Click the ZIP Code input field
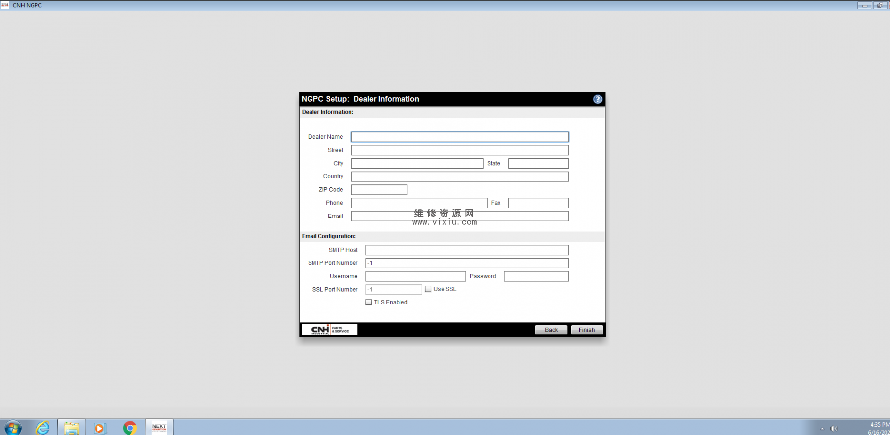The height and width of the screenshot is (435, 890). coord(379,190)
